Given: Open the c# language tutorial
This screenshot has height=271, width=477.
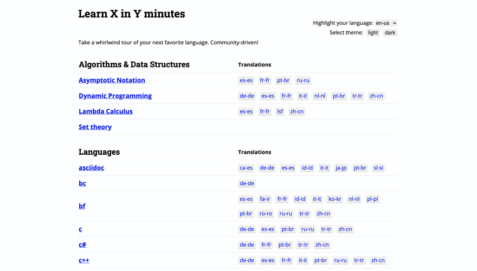Looking at the screenshot, I should coord(82,244).
